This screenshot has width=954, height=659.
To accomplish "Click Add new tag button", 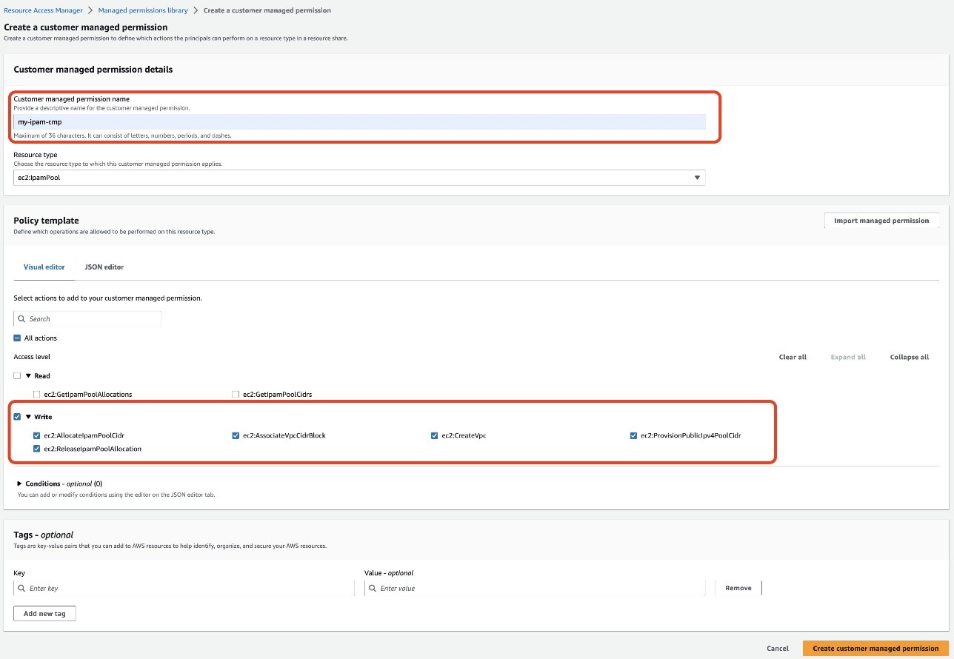I will point(44,614).
